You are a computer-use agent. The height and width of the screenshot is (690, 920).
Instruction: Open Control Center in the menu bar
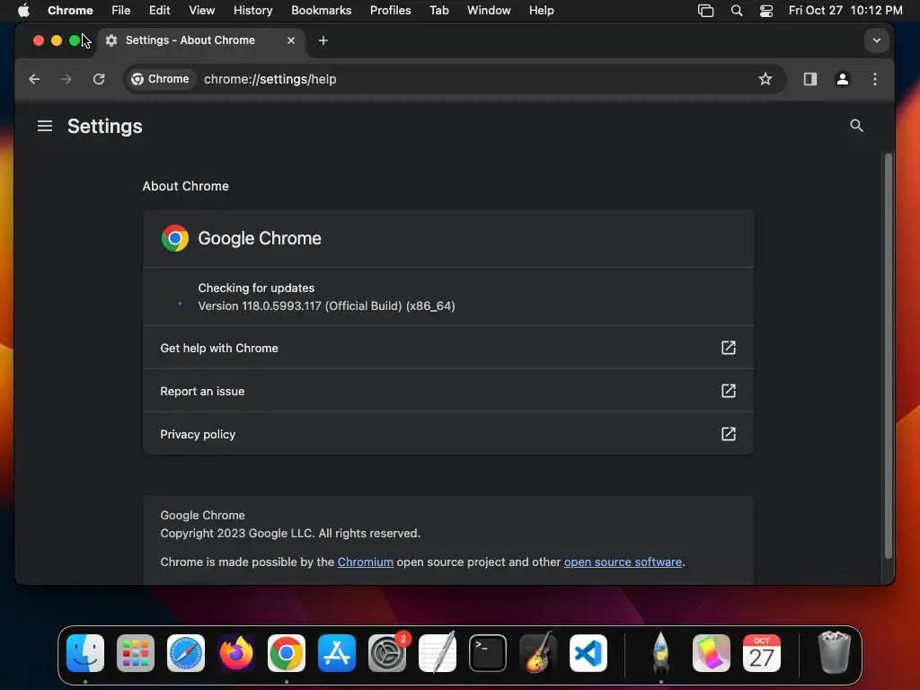click(765, 11)
